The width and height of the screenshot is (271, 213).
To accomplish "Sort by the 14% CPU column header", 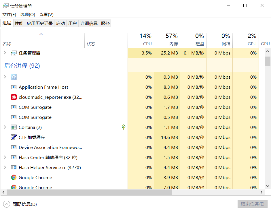I will tap(141, 40).
